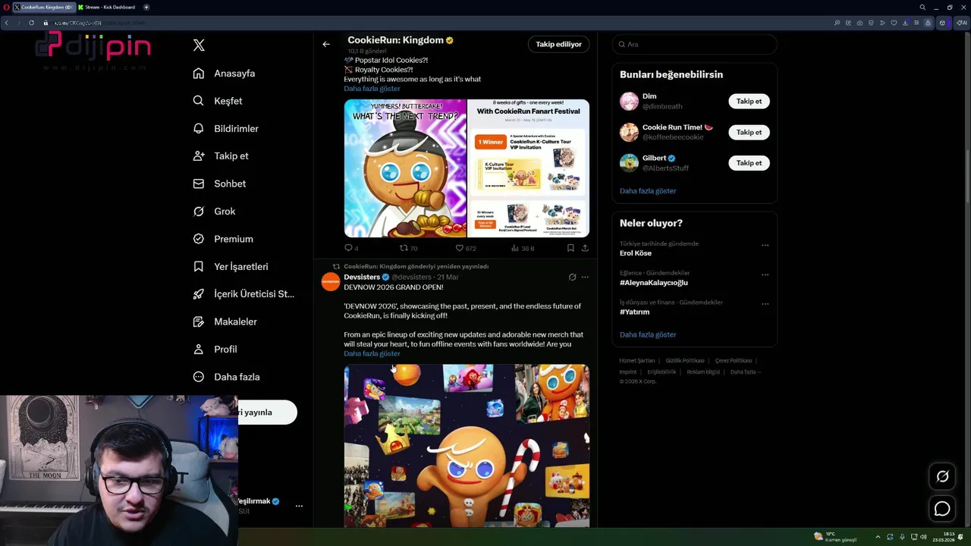
Task: Click Profil person icon
Action: [199, 350]
